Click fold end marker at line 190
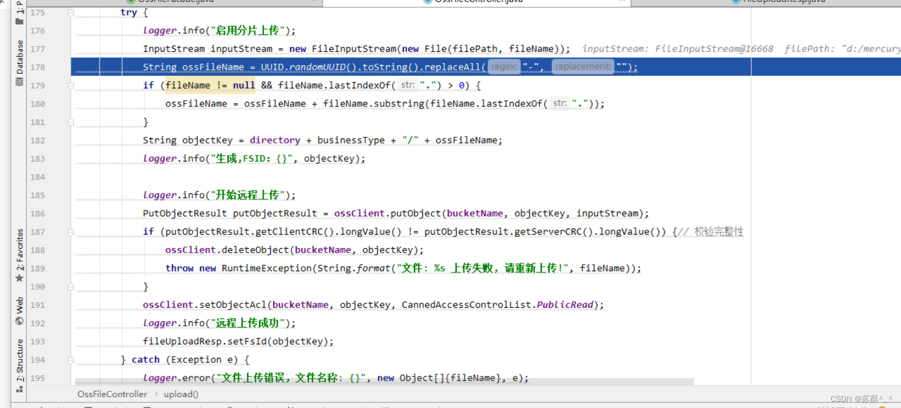Viewport: 901px width, 408px height. coord(70,286)
